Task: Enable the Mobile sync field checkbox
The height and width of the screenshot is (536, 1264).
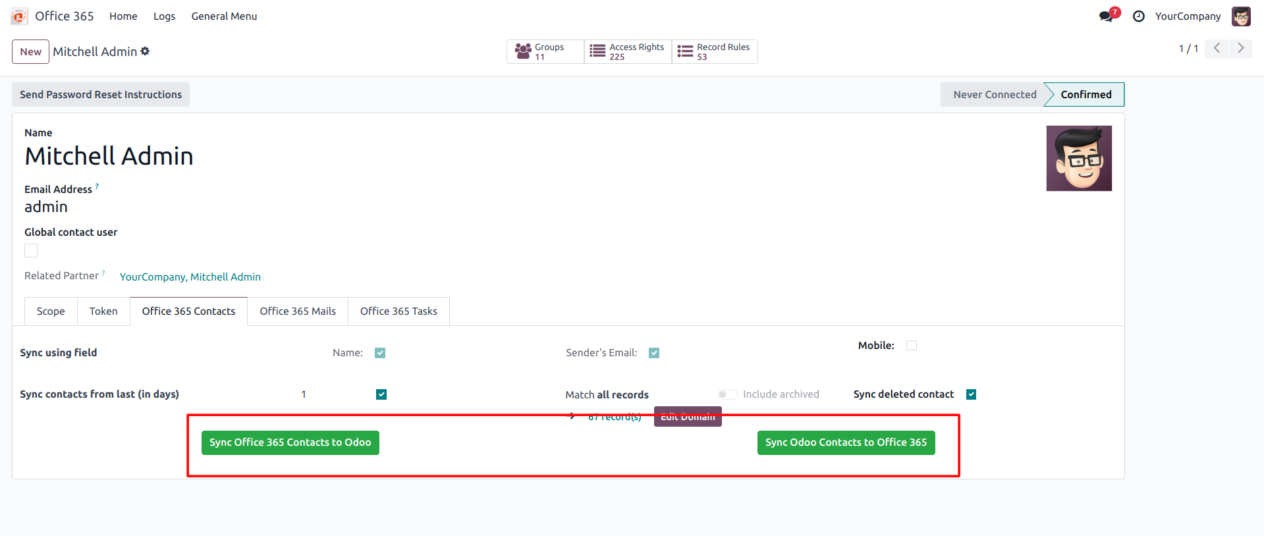Action: (912, 346)
